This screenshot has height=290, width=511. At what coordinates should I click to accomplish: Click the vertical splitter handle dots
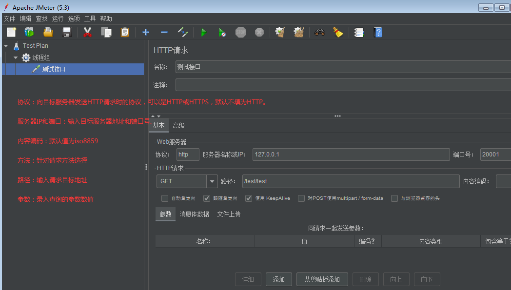click(x=146, y=167)
